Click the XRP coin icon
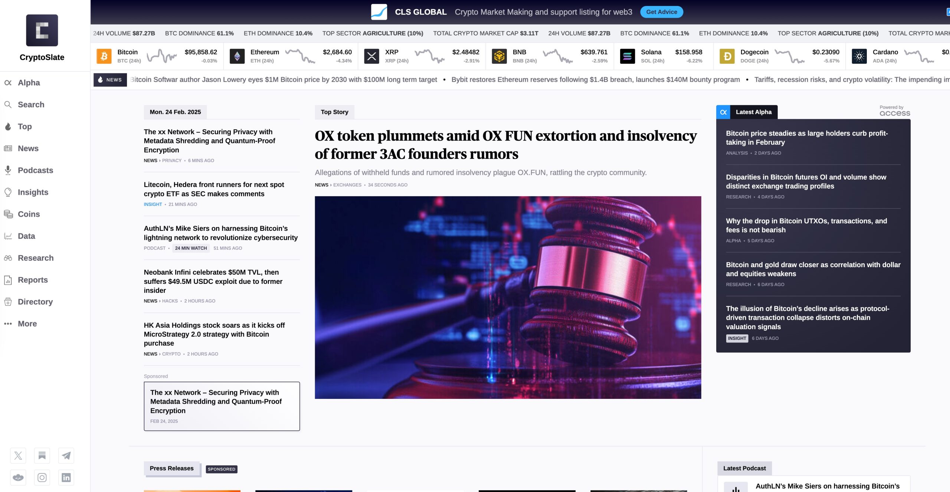 371,56
